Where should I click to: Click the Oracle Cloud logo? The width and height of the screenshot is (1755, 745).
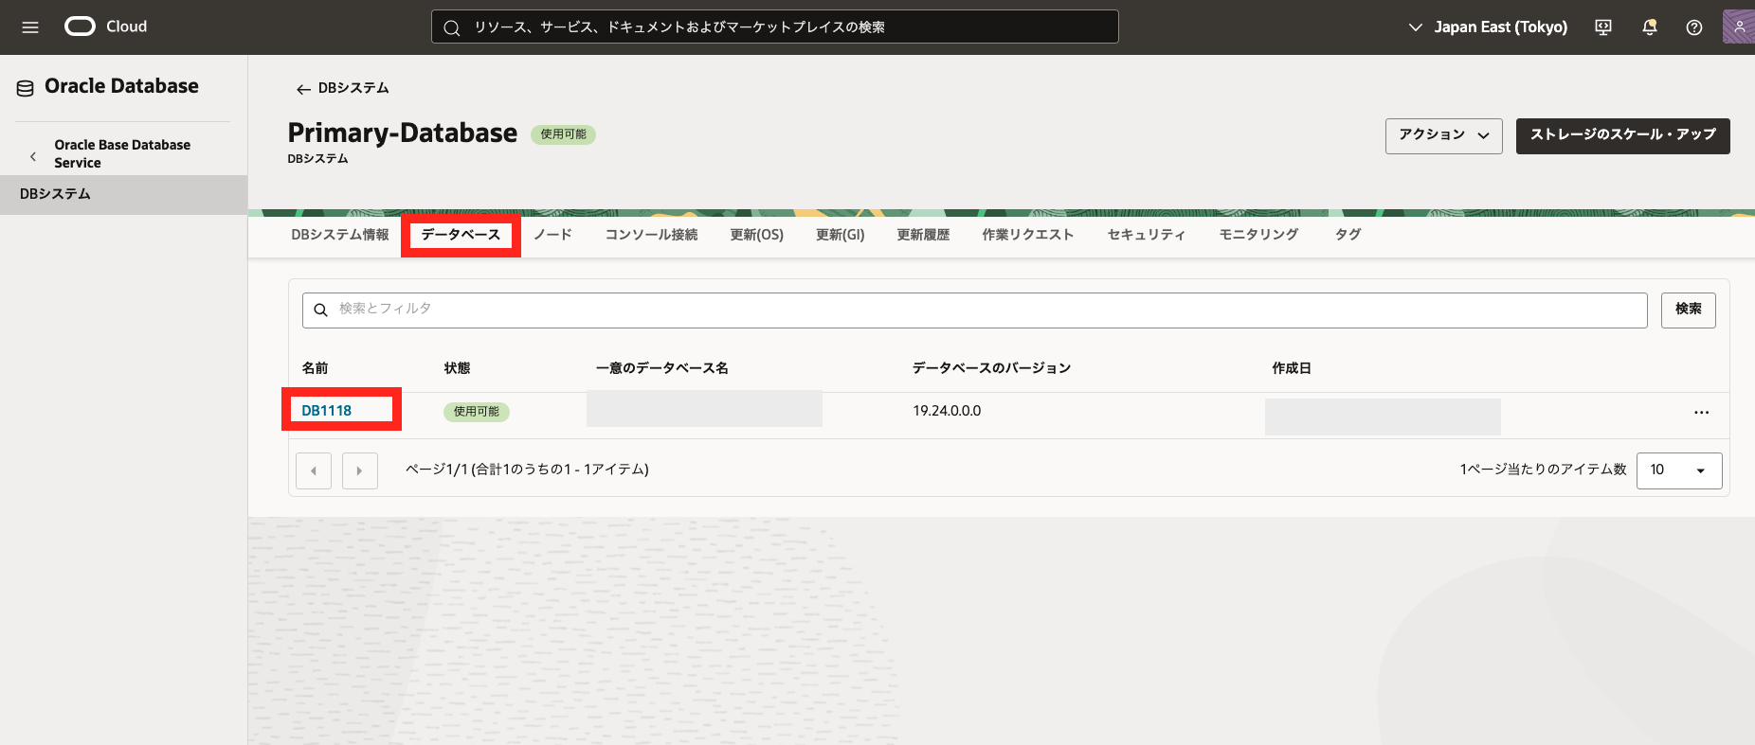click(81, 27)
